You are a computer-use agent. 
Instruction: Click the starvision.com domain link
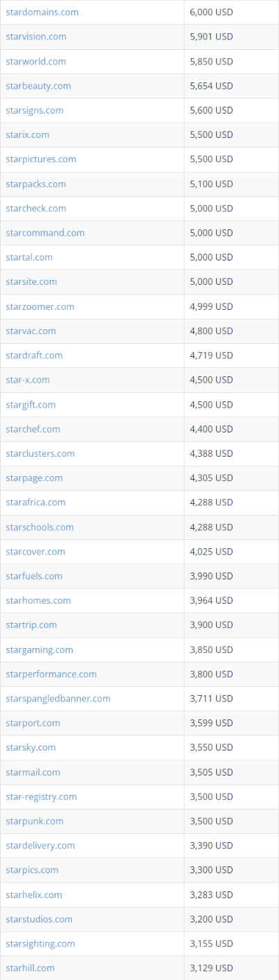(x=36, y=37)
